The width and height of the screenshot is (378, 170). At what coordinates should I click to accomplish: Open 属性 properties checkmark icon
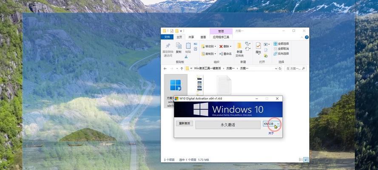tap(258, 45)
